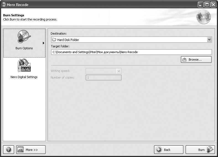Click arrow beside Burn Options
The image size is (218, 157).
coord(43,43)
